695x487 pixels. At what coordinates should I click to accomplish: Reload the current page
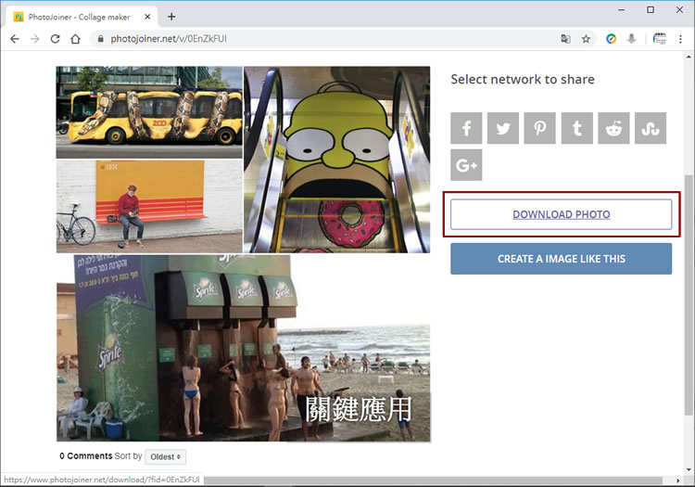[x=55, y=39]
